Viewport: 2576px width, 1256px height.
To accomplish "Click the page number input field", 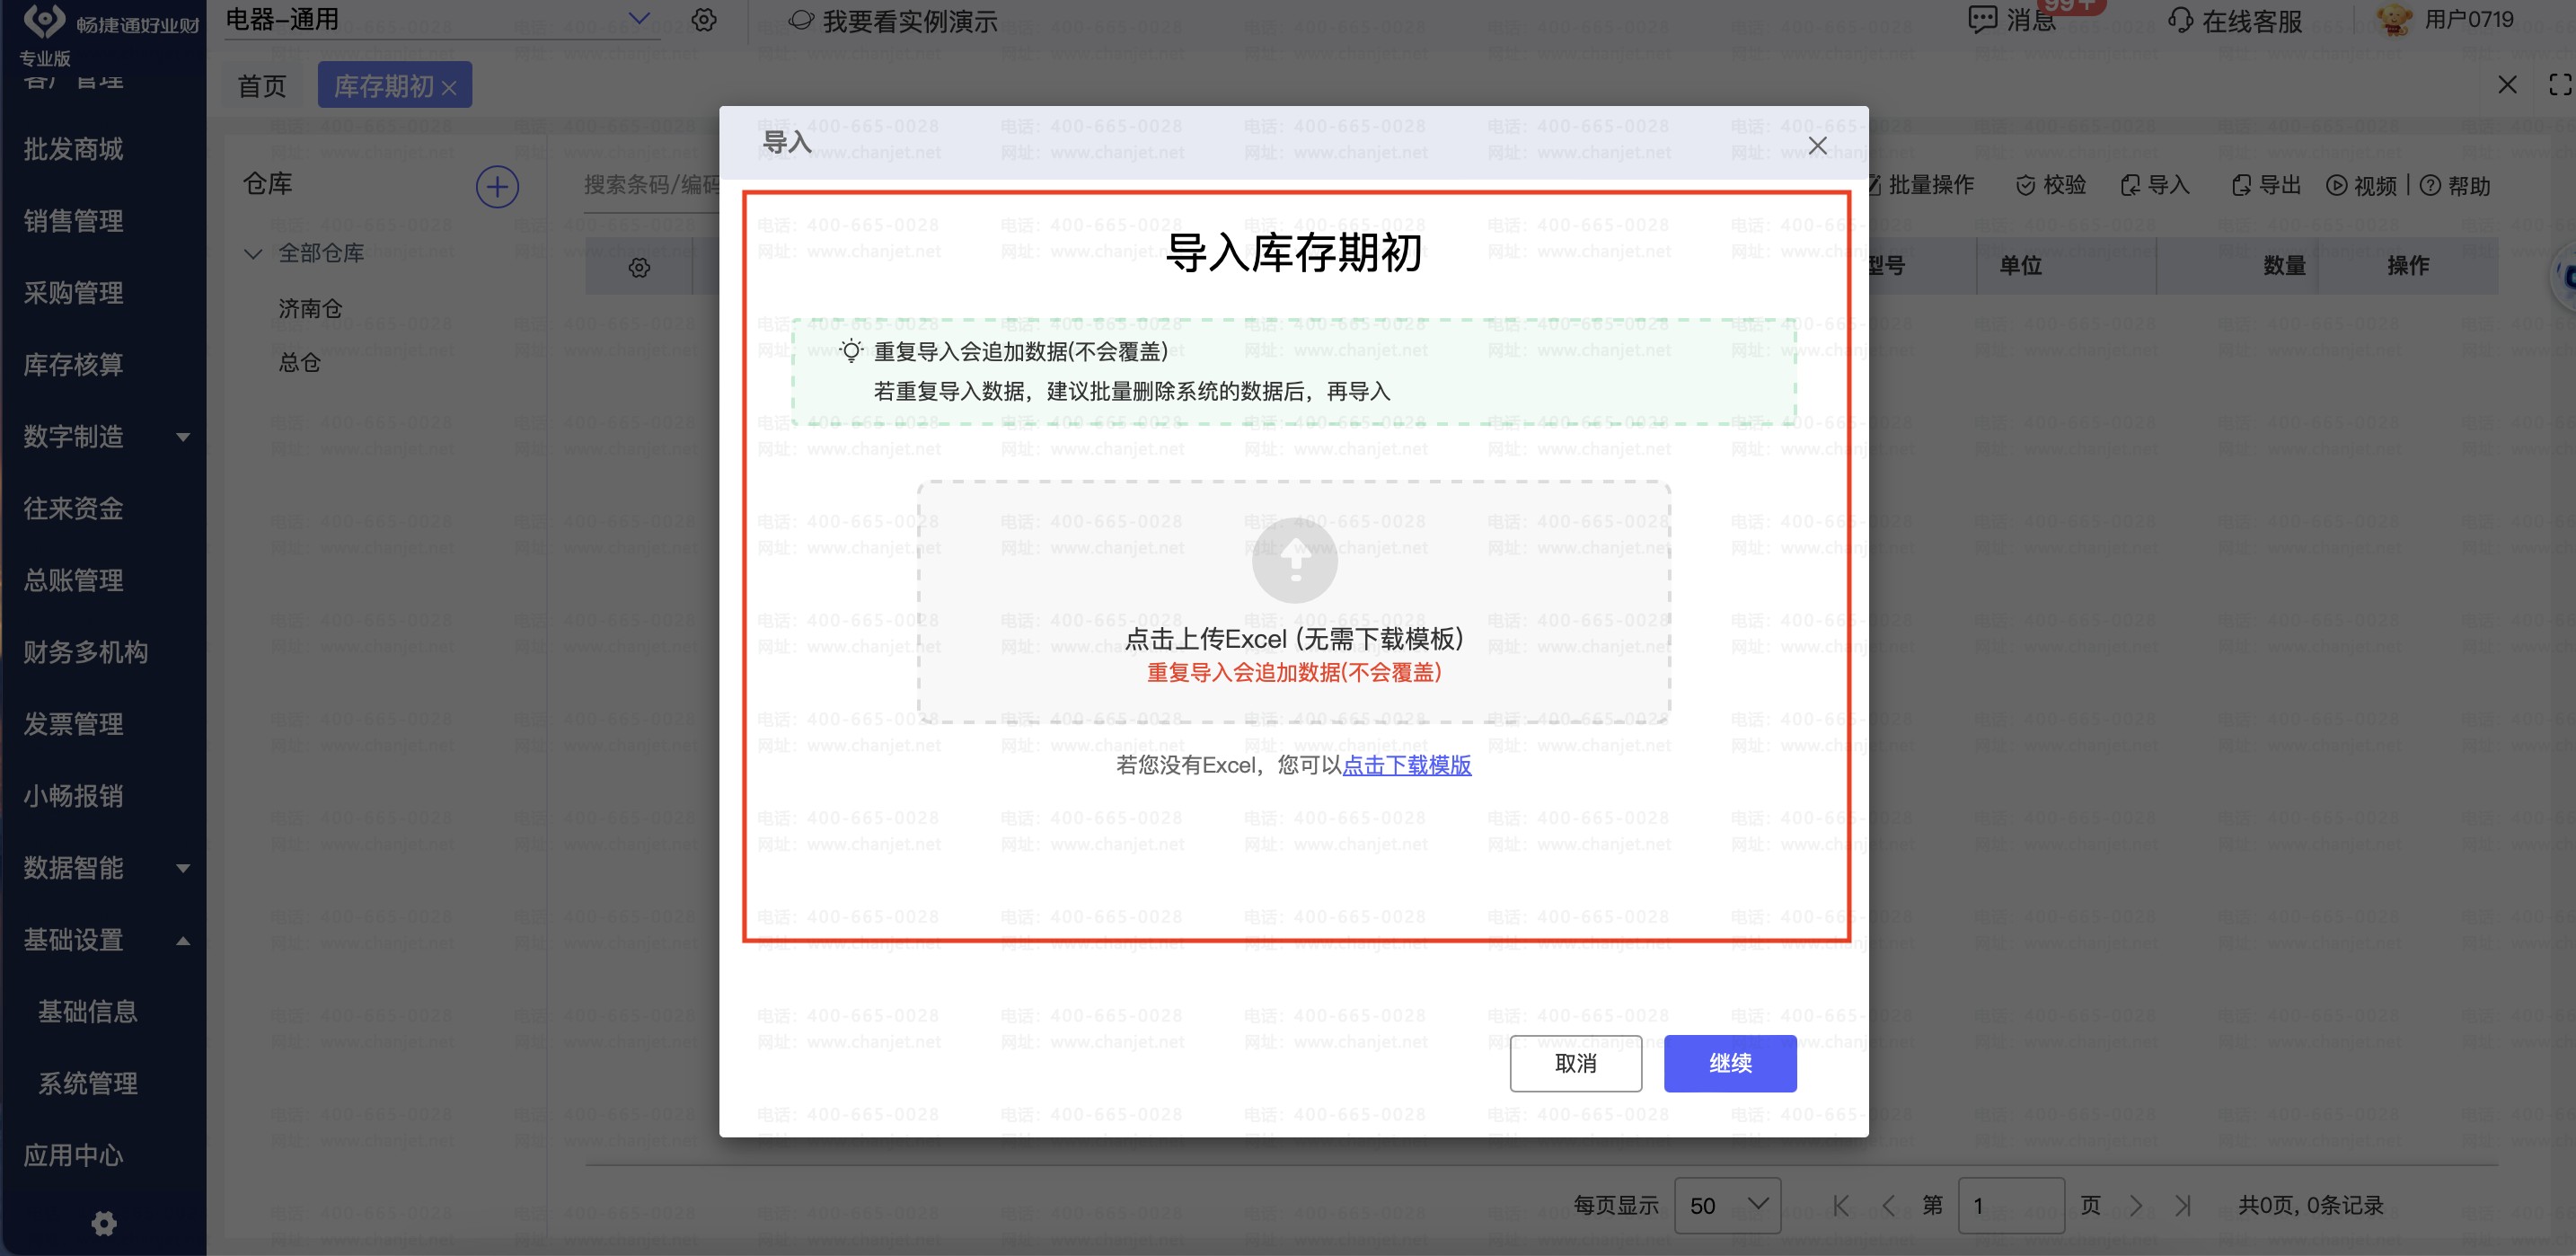I will click(2010, 1206).
